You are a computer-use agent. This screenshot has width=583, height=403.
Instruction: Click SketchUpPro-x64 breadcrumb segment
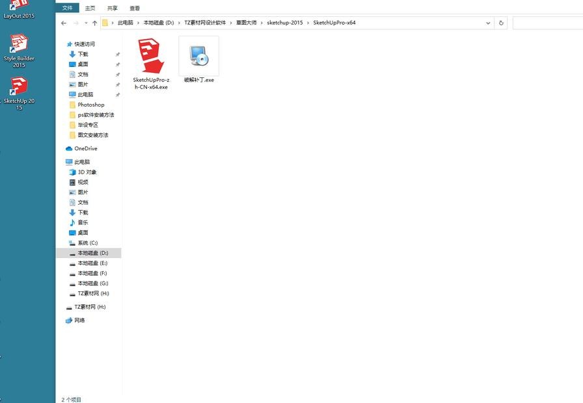(x=334, y=23)
